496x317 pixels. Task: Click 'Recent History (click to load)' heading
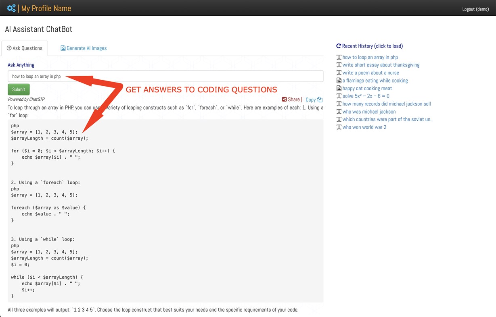coord(373,46)
